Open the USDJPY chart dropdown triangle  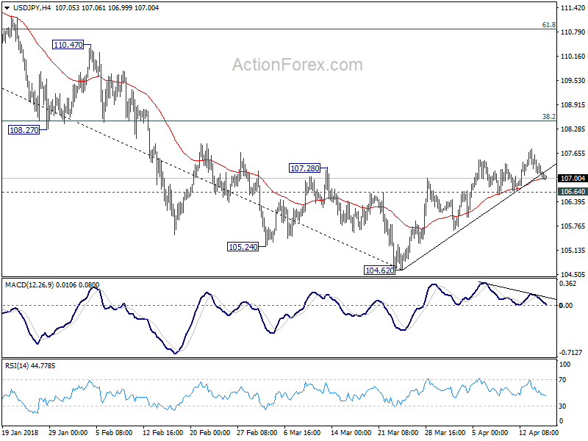[7, 8]
